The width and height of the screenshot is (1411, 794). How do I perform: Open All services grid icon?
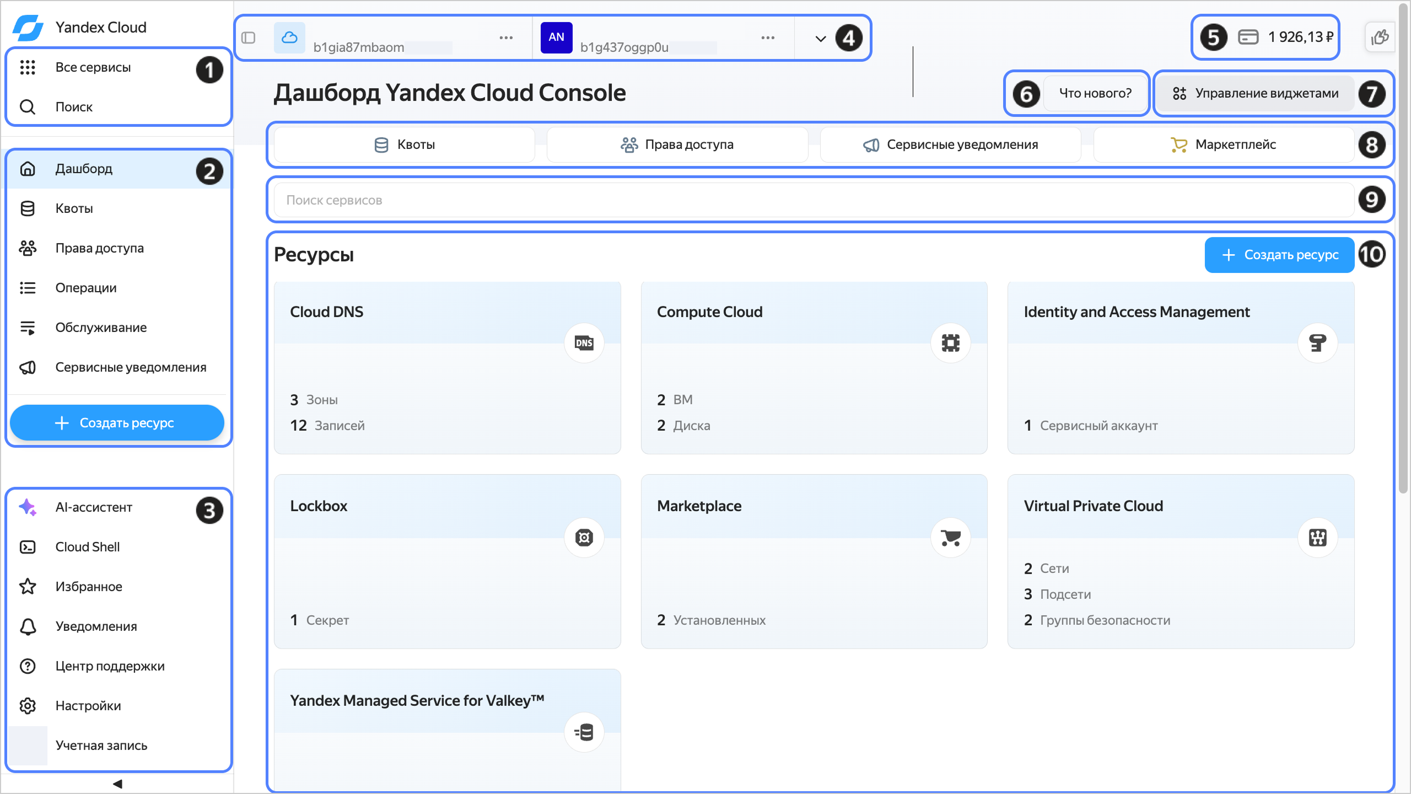[x=28, y=67]
